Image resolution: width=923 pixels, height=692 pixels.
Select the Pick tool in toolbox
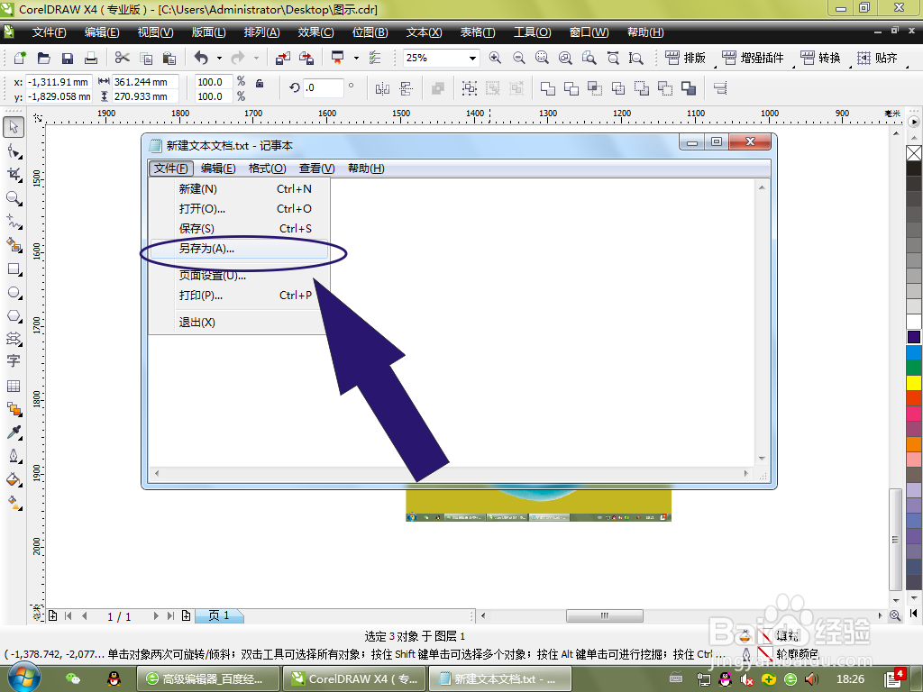(14, 126)
